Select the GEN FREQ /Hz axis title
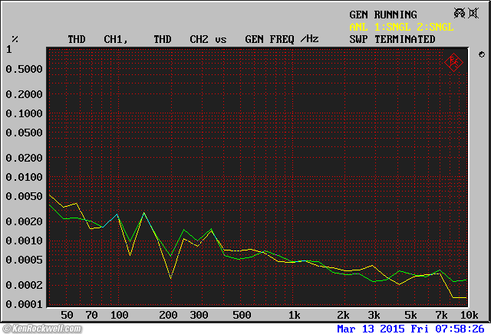The height and width of the screenshot is (334, 491). point(282,39)
